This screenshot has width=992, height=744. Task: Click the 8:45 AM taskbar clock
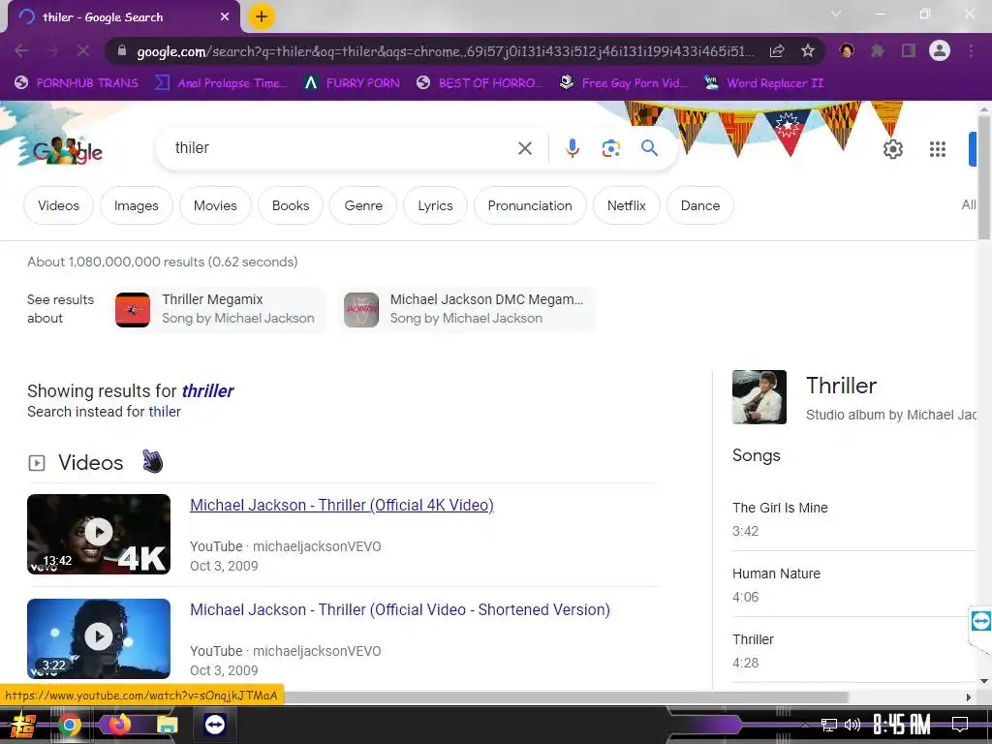coord(902,725)
